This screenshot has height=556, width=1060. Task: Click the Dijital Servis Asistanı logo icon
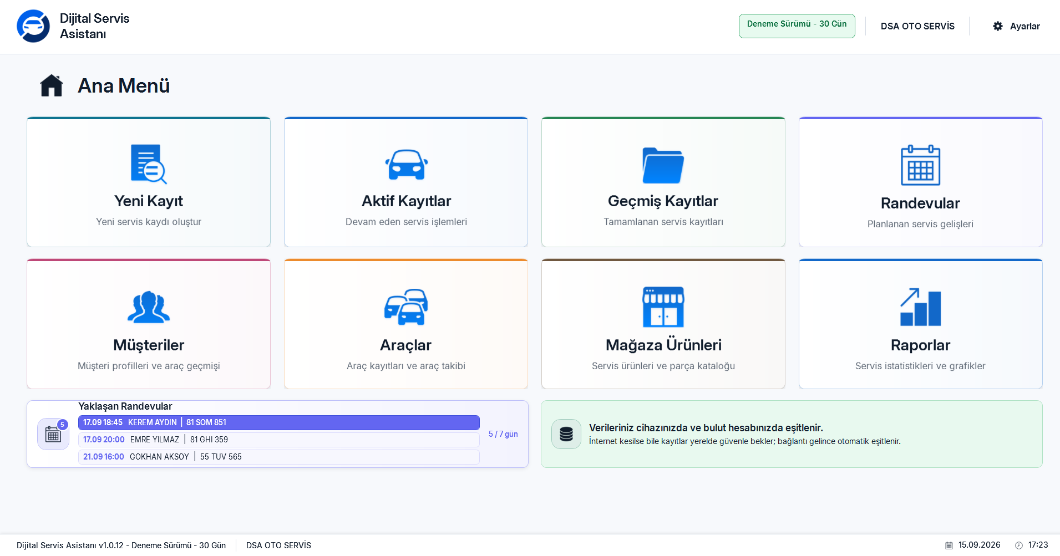tap(33, 26)
